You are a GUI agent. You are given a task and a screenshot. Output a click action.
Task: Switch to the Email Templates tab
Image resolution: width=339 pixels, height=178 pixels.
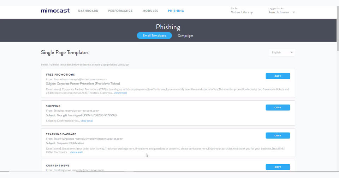[154, 36]
